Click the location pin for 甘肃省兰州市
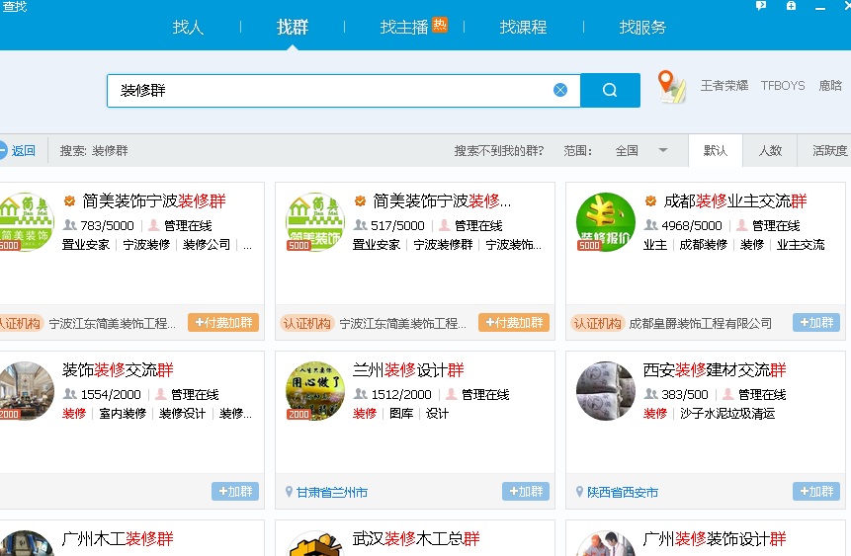Viewport: 851px width, 556px height. coord(289,492)
